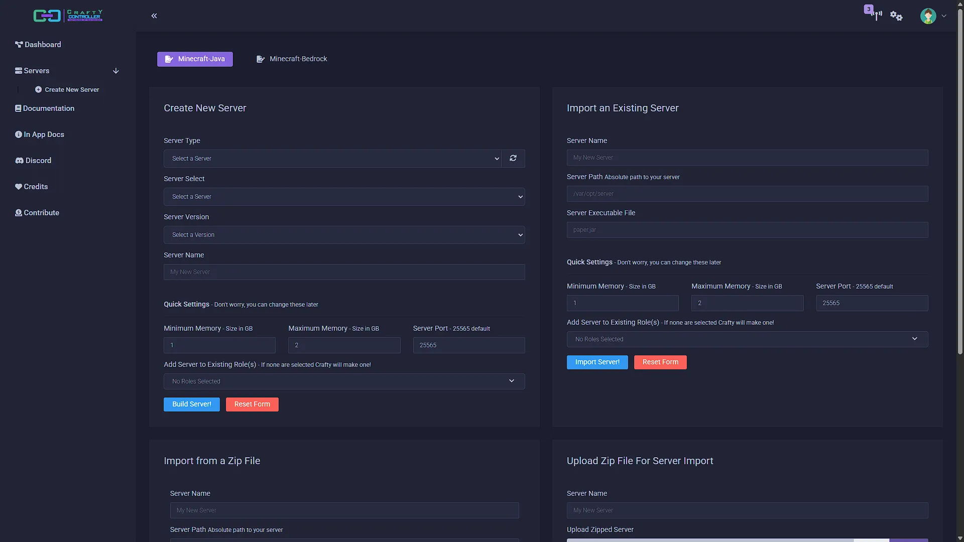
Task: Click the user avatar picture
Action: 928,16
